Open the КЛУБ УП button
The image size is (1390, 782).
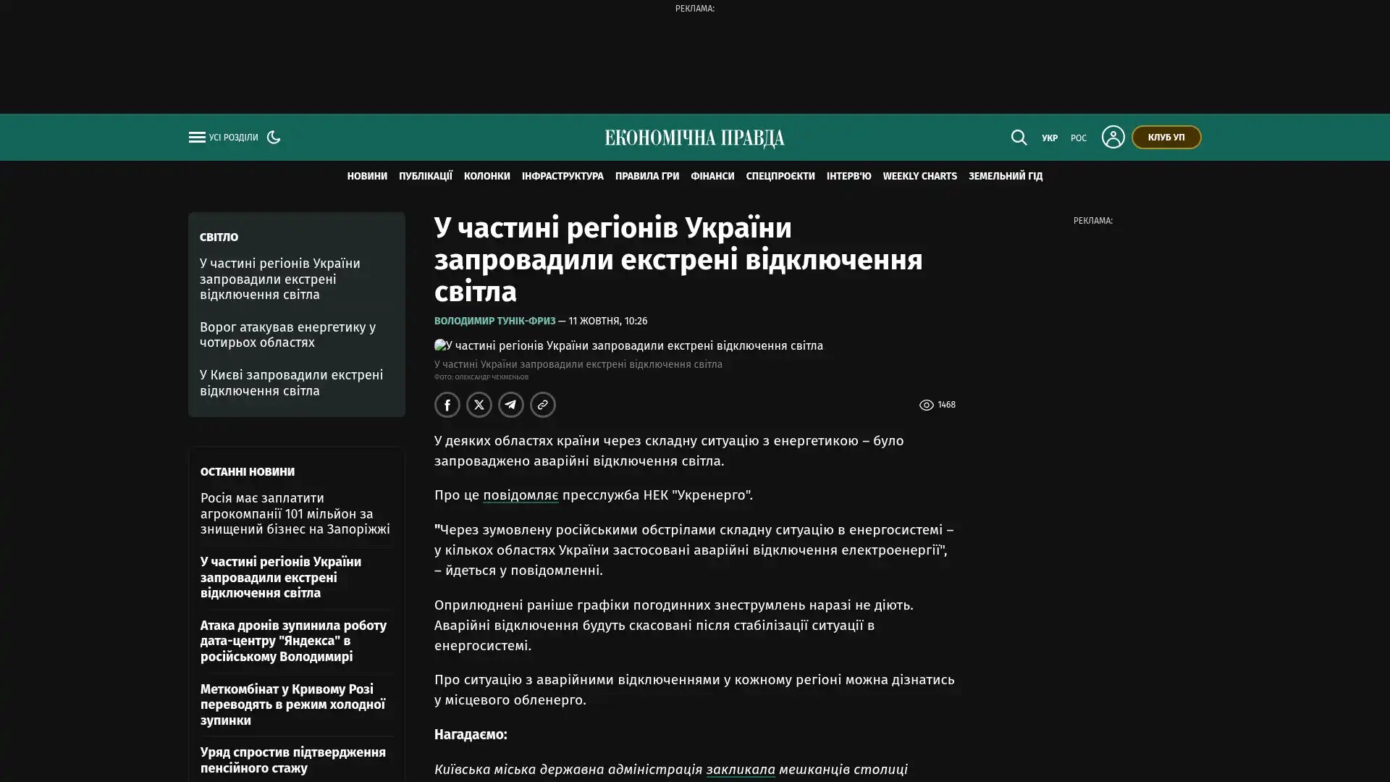coord(1166,137)
